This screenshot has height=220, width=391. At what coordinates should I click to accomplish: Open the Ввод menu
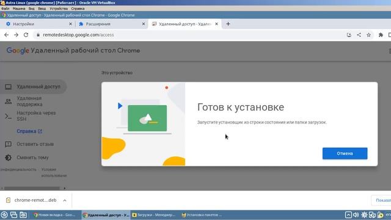(42, 9)
